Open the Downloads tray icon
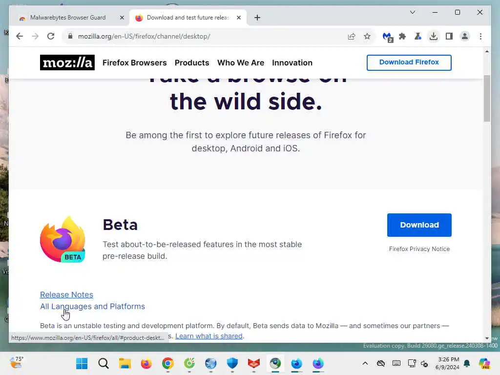 434,36
